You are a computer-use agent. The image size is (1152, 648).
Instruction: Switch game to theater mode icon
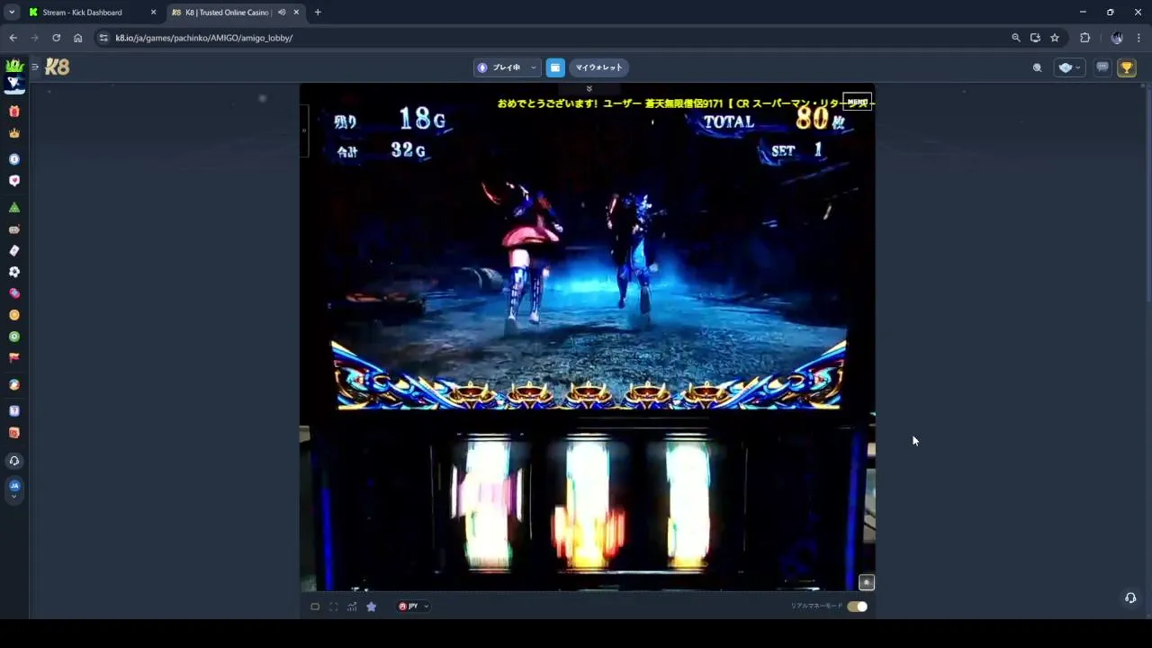[315, 607]
